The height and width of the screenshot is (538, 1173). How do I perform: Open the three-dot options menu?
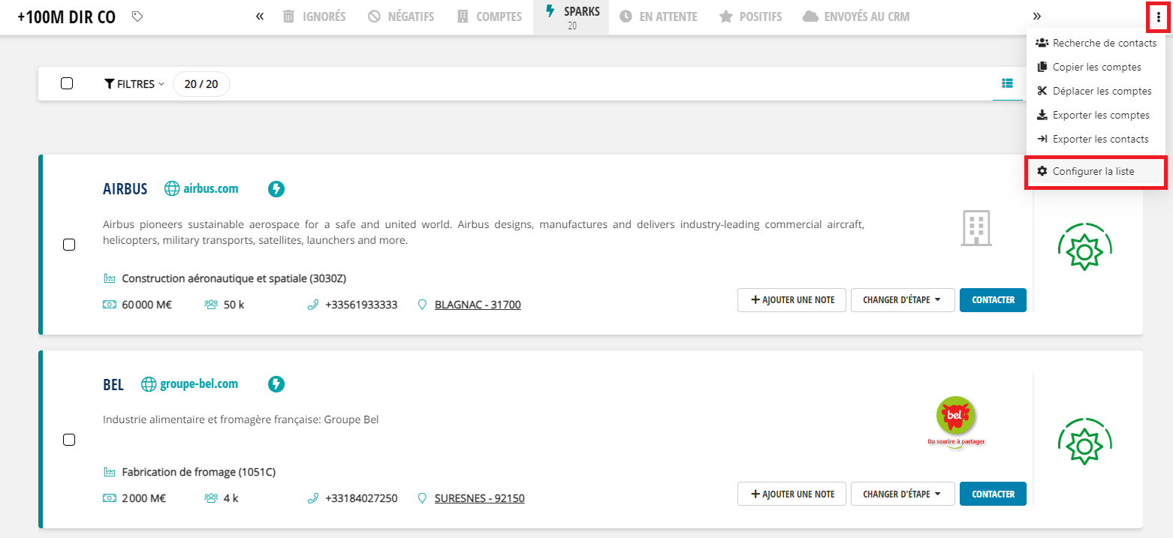coord(1158,17)
